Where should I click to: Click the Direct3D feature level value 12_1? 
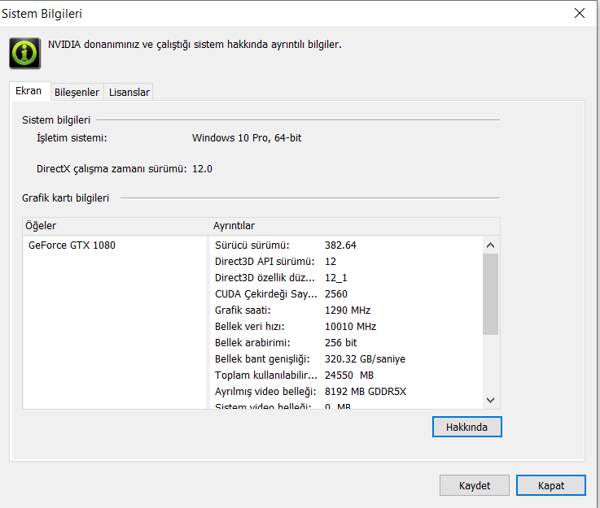coord(336,278)
